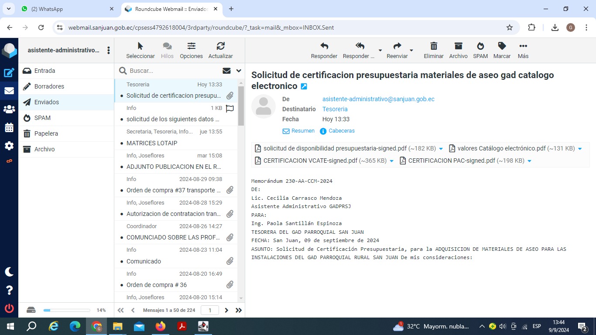This screenshot has height=335, width=596.
Task: Click the Reenviar forward icon
Action: tap(397, 47)
